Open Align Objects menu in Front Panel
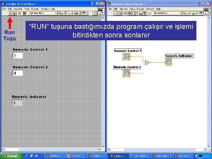The height and width of the screenshot is (159, 212). click(62, 13)
